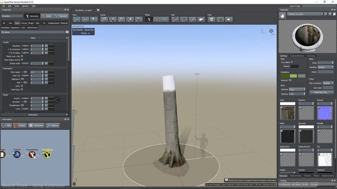Select the second Mode toolbar icon

[157, 19]
